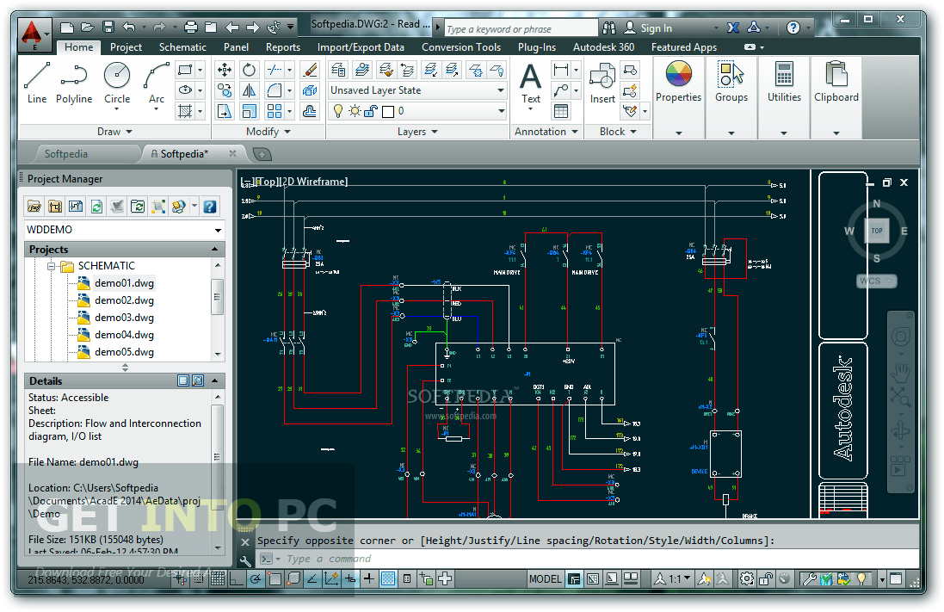Toggle polar tracking in status bar
Image resolution: width=944 pixels, height=612 pixels.
click(256, 579)
